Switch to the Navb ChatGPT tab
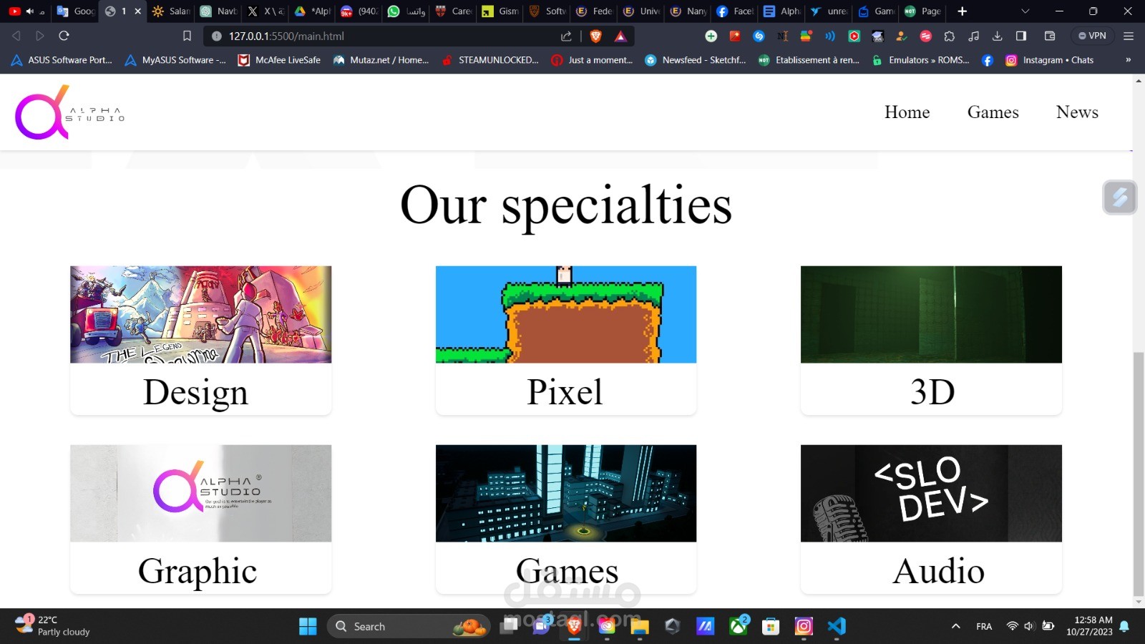1145x644 pixels. [x=218, y=11]
